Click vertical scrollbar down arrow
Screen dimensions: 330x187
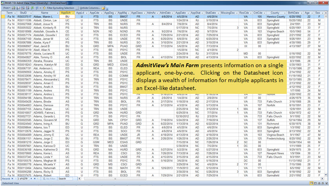pos(326,175)
